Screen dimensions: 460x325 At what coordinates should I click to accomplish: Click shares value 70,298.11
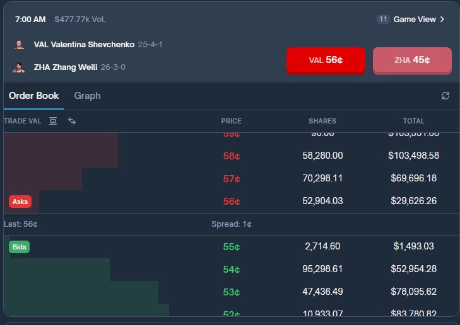click(x=322, y=178)
